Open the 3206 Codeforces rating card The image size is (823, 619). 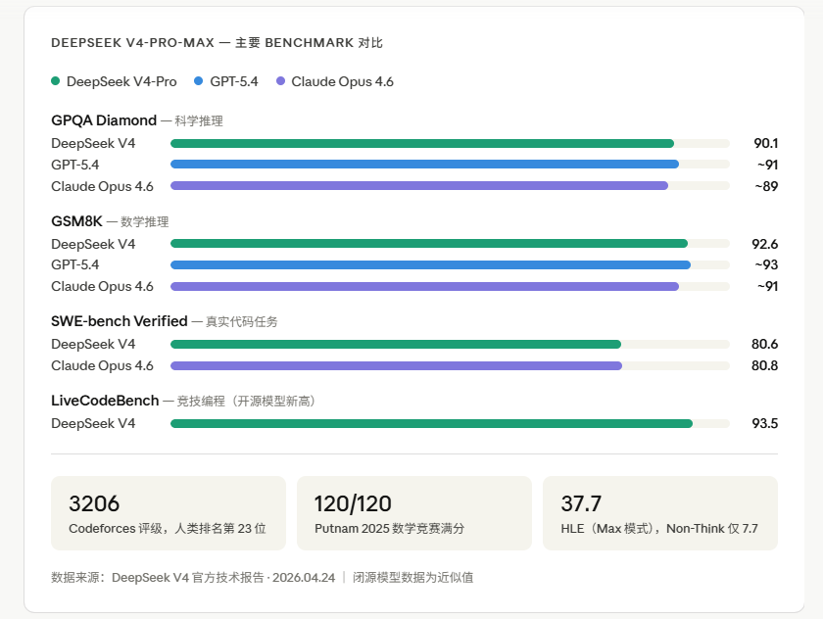168,513
